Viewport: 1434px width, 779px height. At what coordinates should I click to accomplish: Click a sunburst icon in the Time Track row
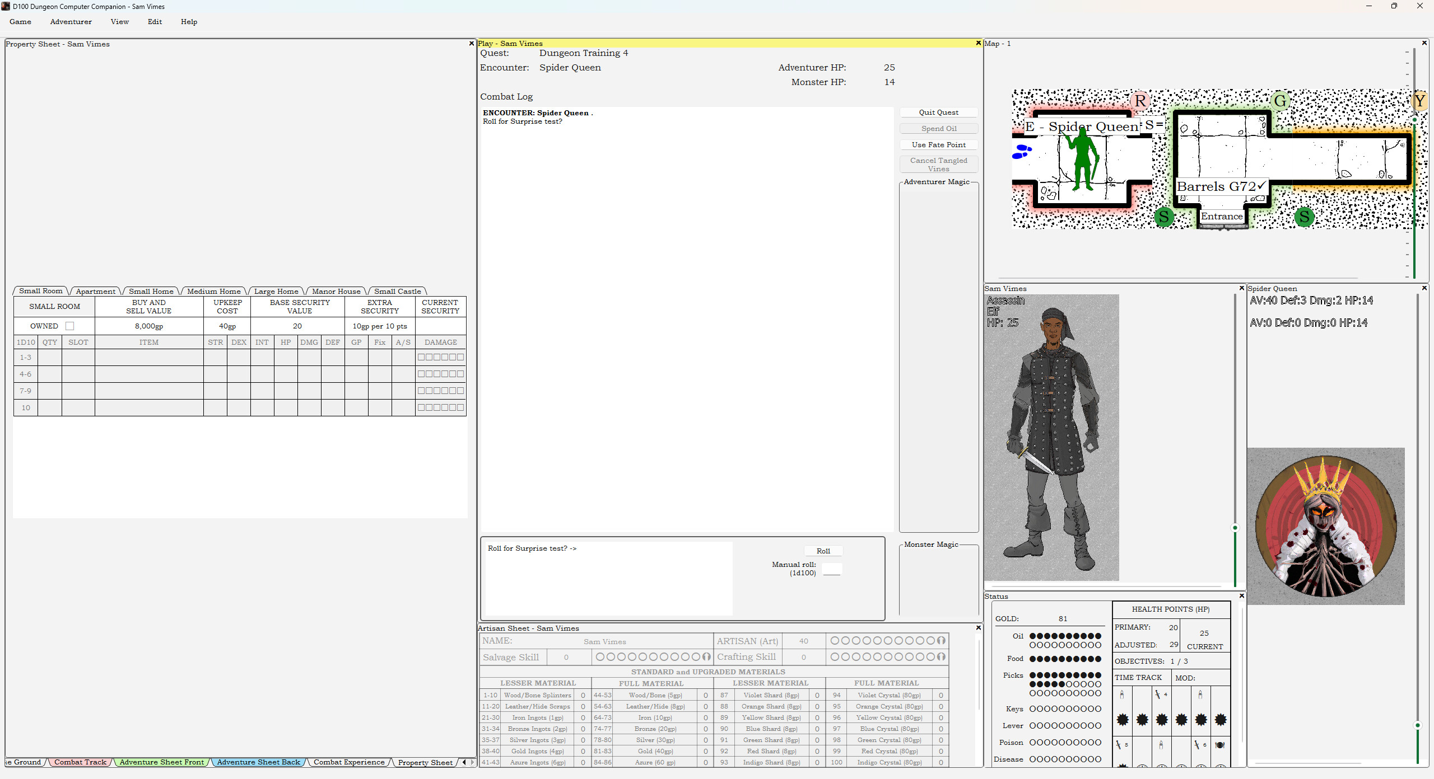click(x=1123, y=720)
